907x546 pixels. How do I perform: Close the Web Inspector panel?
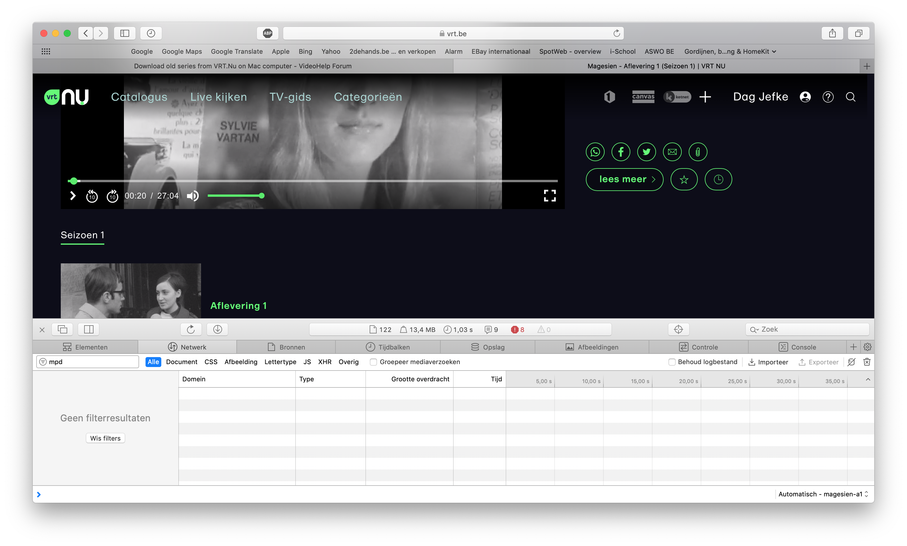pos(42,330)
